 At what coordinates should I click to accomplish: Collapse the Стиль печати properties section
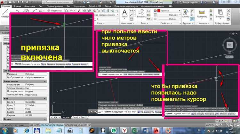[45, 81]
